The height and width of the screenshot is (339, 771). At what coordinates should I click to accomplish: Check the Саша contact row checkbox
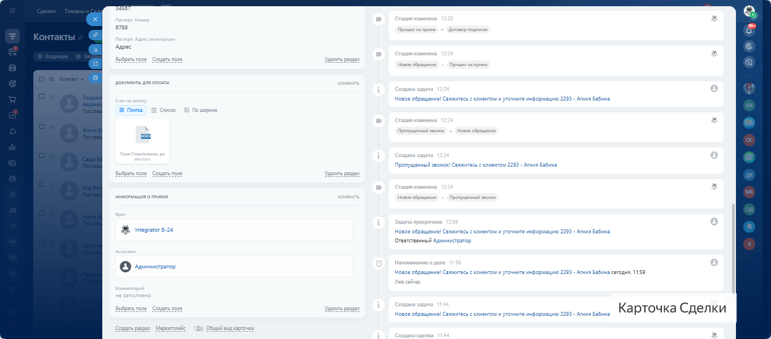click(41, 156)
